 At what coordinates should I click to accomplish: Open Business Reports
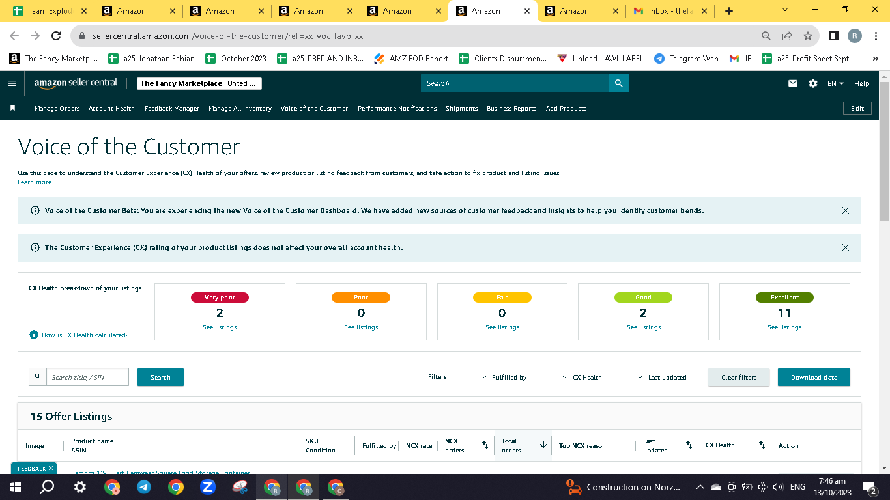click(x=511, y=109)
